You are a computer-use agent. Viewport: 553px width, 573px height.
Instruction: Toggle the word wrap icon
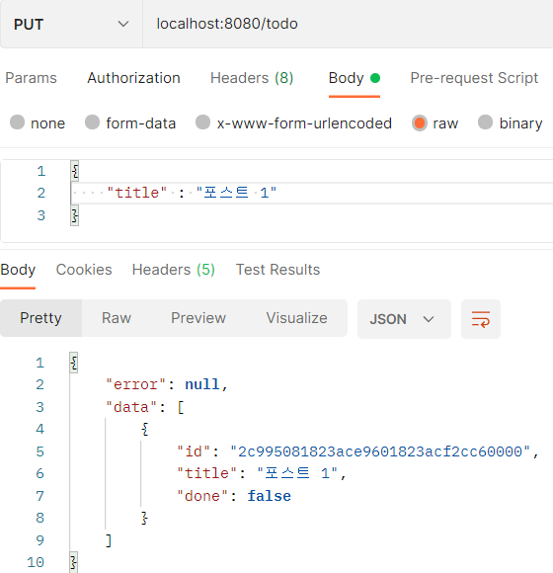coord(481,319)
